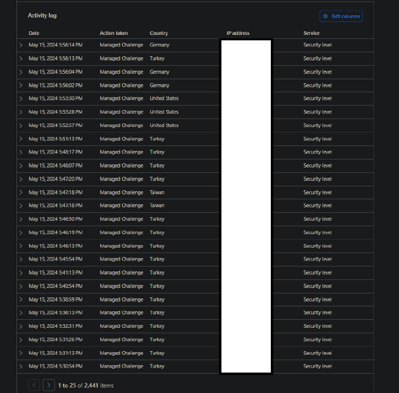Expand the 5:53:28 PM United States row
The height and width of the screenshot is (393, 399).
tap(21, 112)
